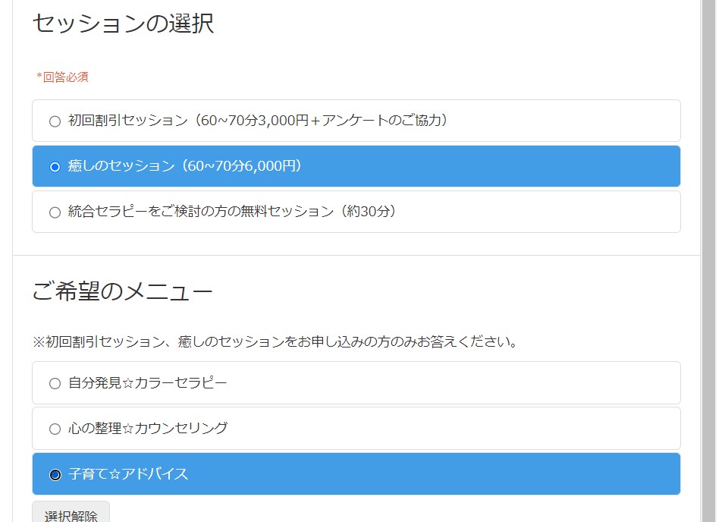Click the ※初回割引セッション note text

[x=275, y=342]
